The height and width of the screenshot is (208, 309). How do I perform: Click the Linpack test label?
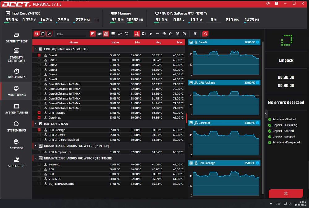pos(286,60)
